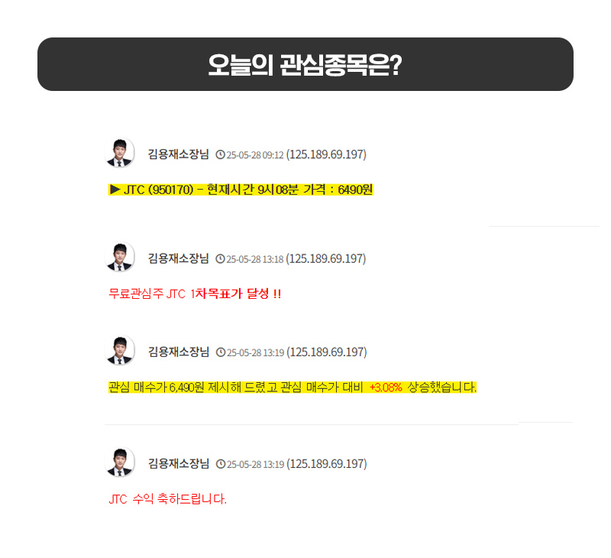Viewport: 611px width, 558px height.
Task: Click the author name 김용재소장님 on the first comment
Action: click(x=179, y=154)
